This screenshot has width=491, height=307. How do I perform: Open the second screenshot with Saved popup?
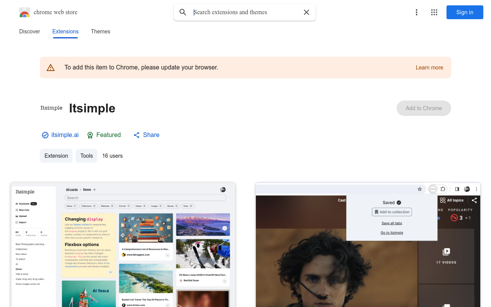tap(368, 245)
